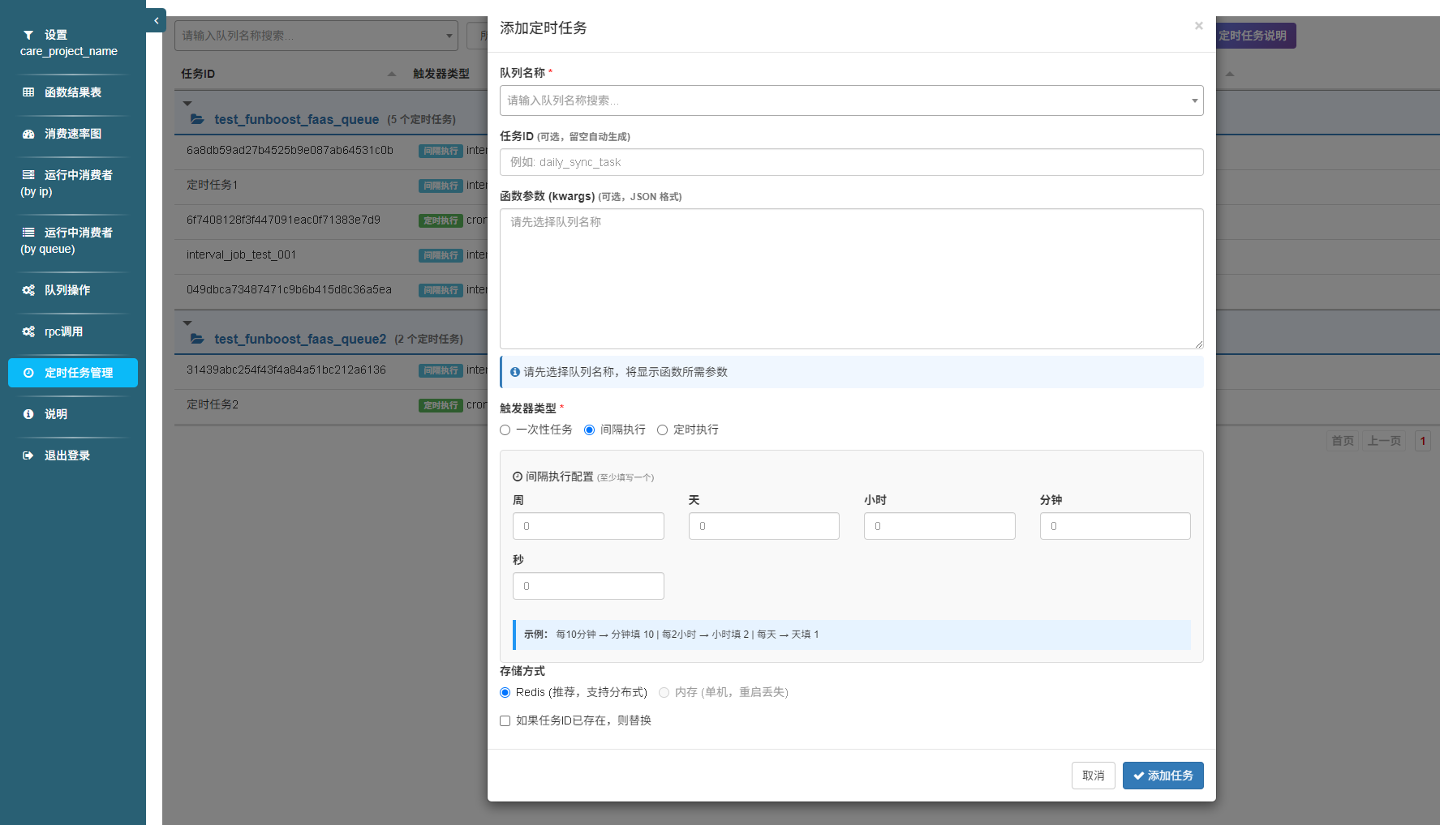Click the 任务ID input field
Screen dimensions: 1440x825
tap(851, 162)
